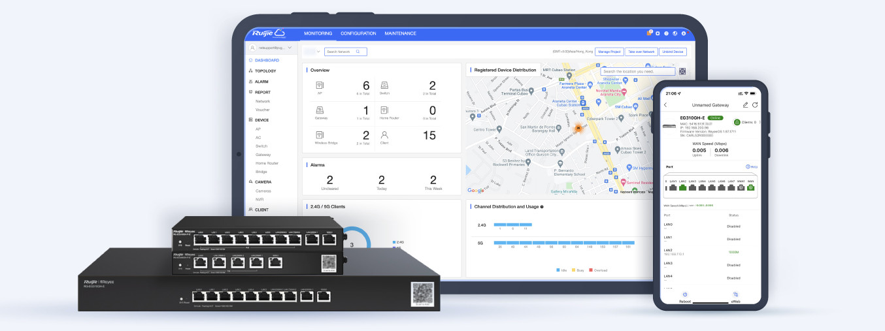This screenshot has height=331, width=885.
Task: Click the orange device cluster marker on map
Action: tap(577, 128)
